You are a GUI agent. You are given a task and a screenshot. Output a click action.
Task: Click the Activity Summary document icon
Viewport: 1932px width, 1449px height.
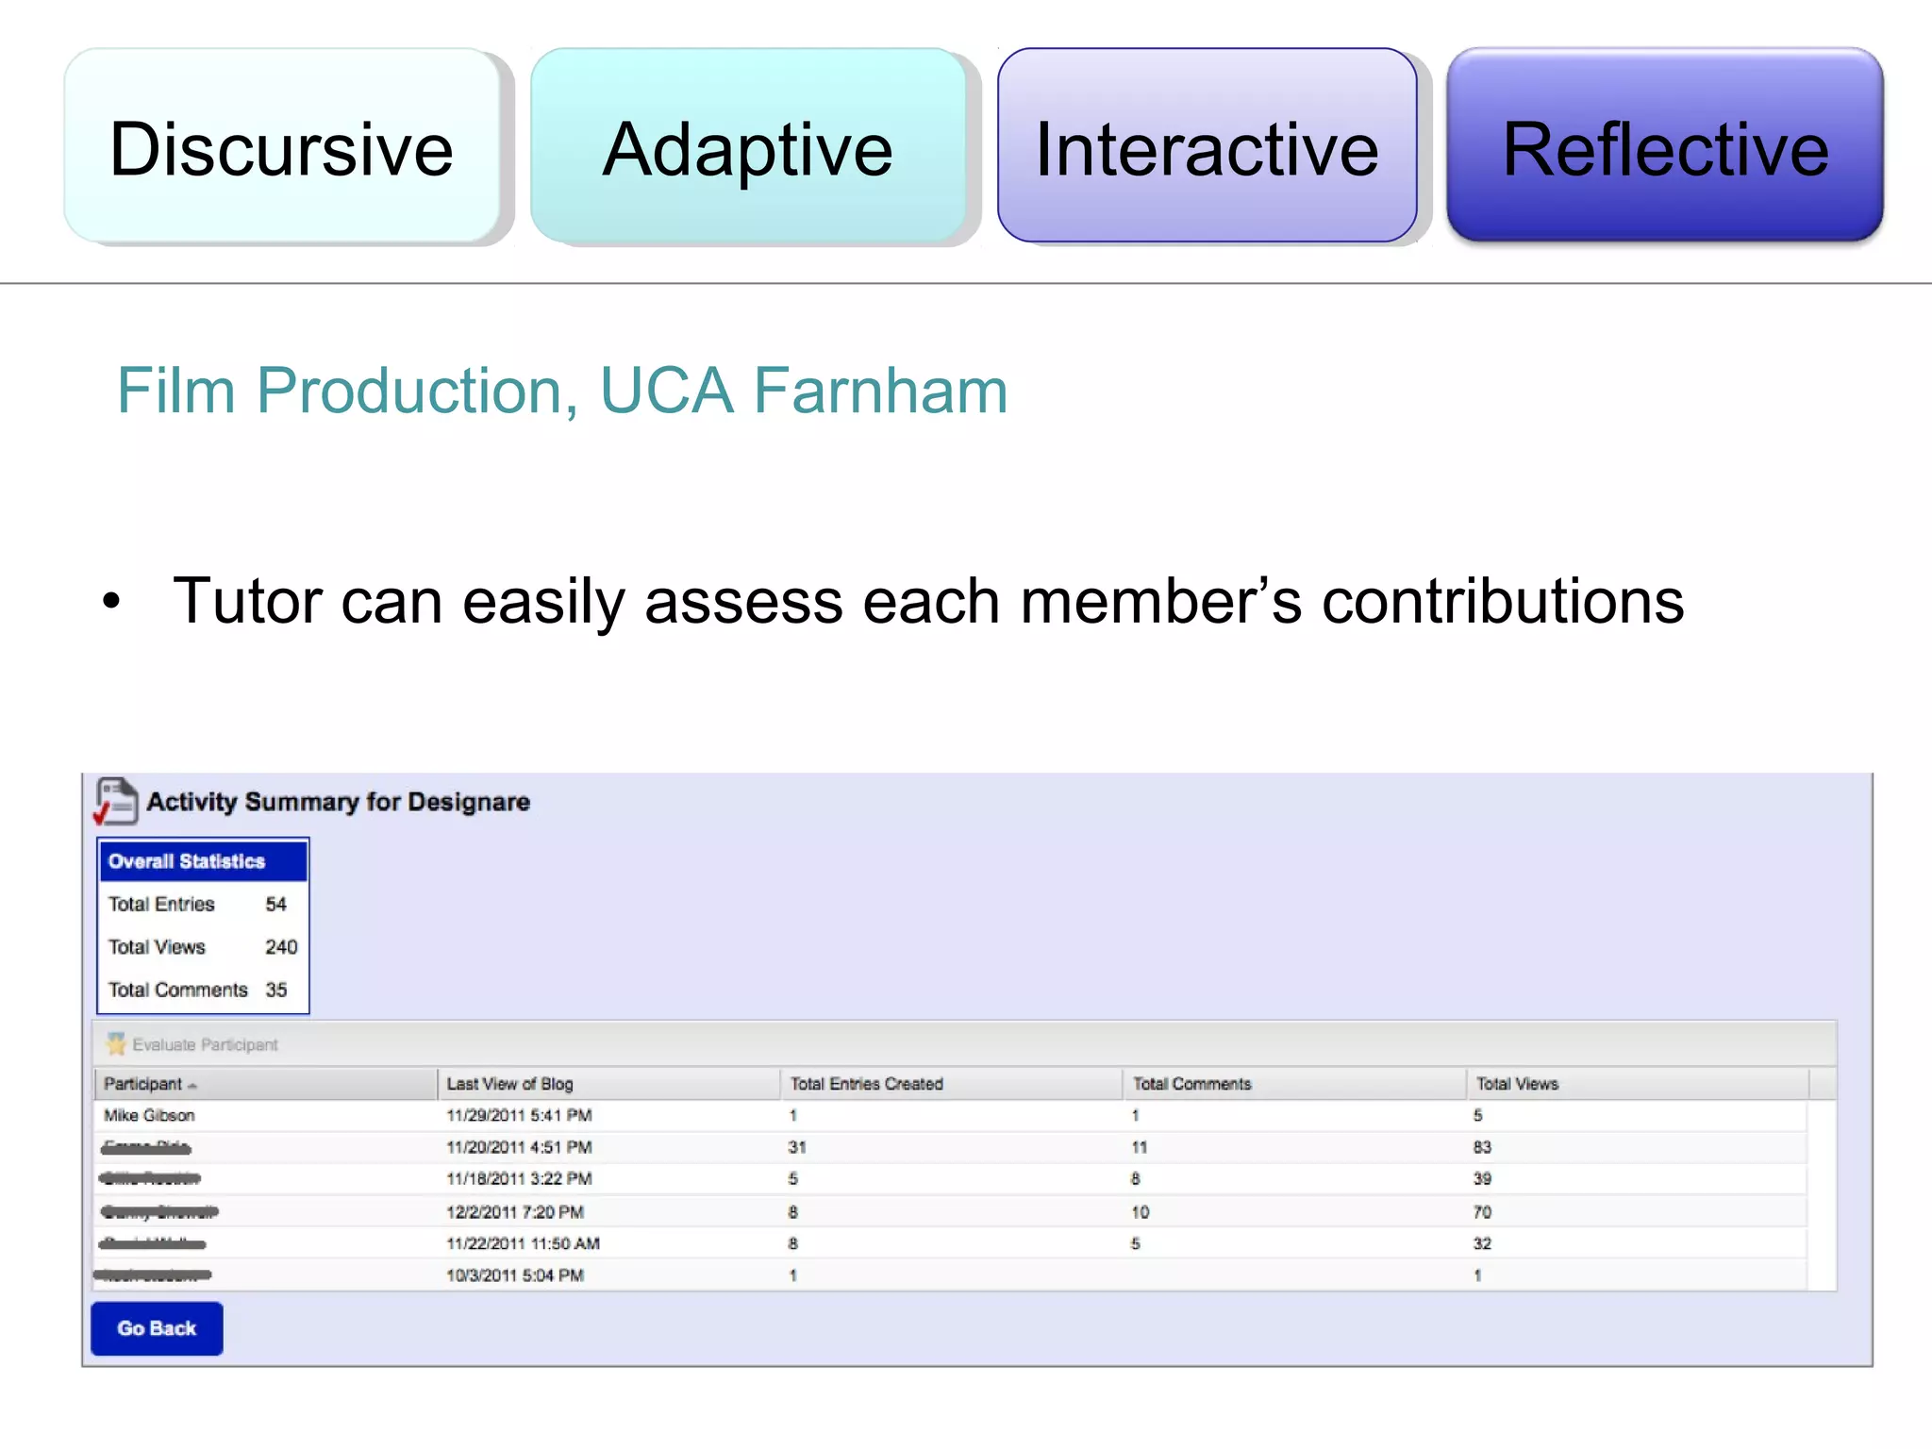click(x=116, y=802)
